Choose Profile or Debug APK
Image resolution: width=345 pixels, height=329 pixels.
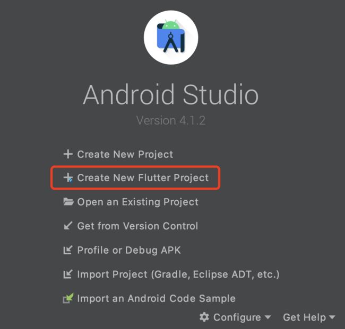[129, 250]
